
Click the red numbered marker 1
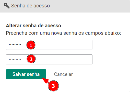coord(31,45)
